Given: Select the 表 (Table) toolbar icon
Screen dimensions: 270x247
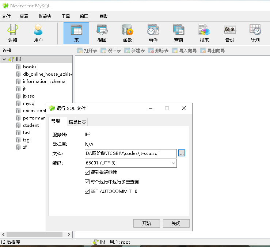Looking at the screenshot, I should tap(76, 33).
